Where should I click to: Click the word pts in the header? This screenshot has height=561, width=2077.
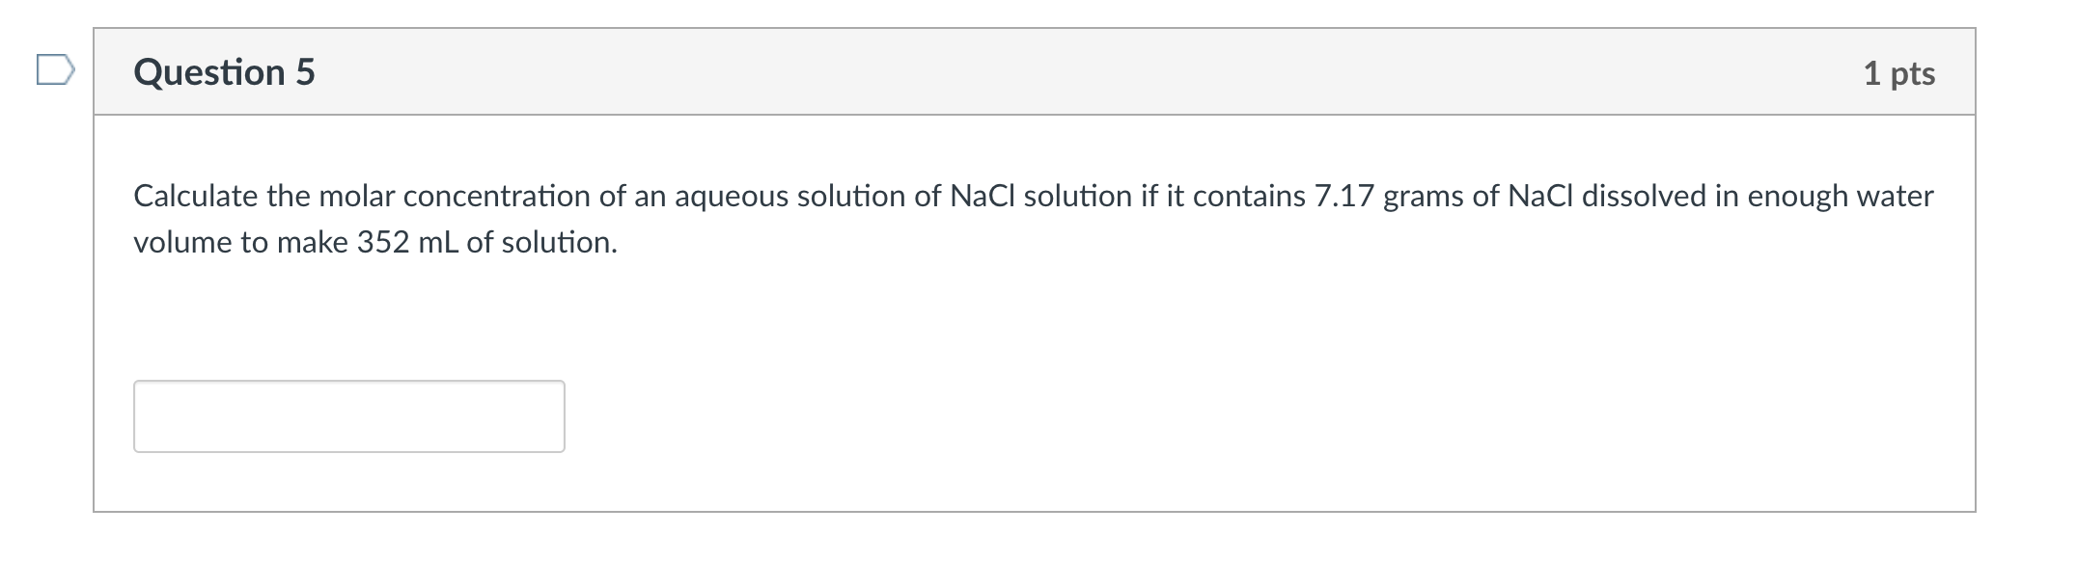click(x=1913, y=75)
